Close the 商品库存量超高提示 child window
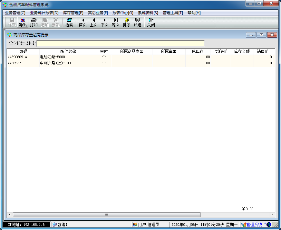 pyautogui.click(x=272, y=35)
